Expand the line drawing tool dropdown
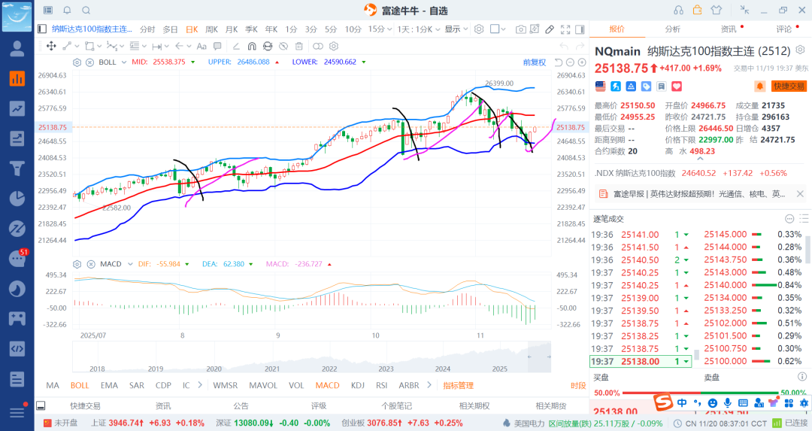 point(77,47)
